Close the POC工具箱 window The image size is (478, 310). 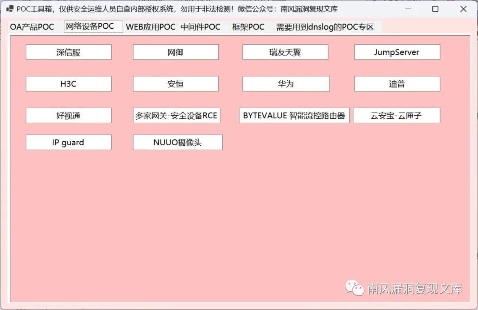[x=463, y=9]
